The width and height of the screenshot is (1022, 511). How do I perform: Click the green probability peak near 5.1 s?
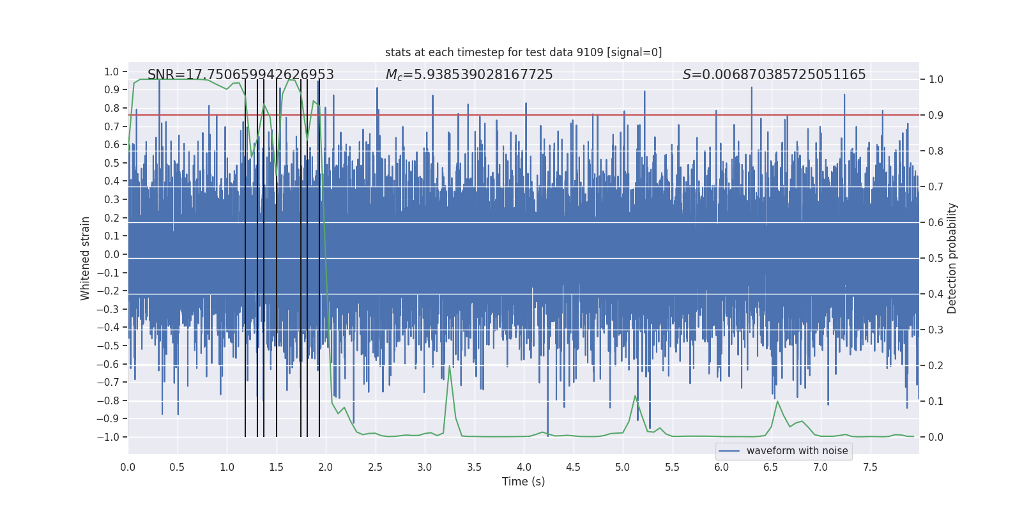635,396
